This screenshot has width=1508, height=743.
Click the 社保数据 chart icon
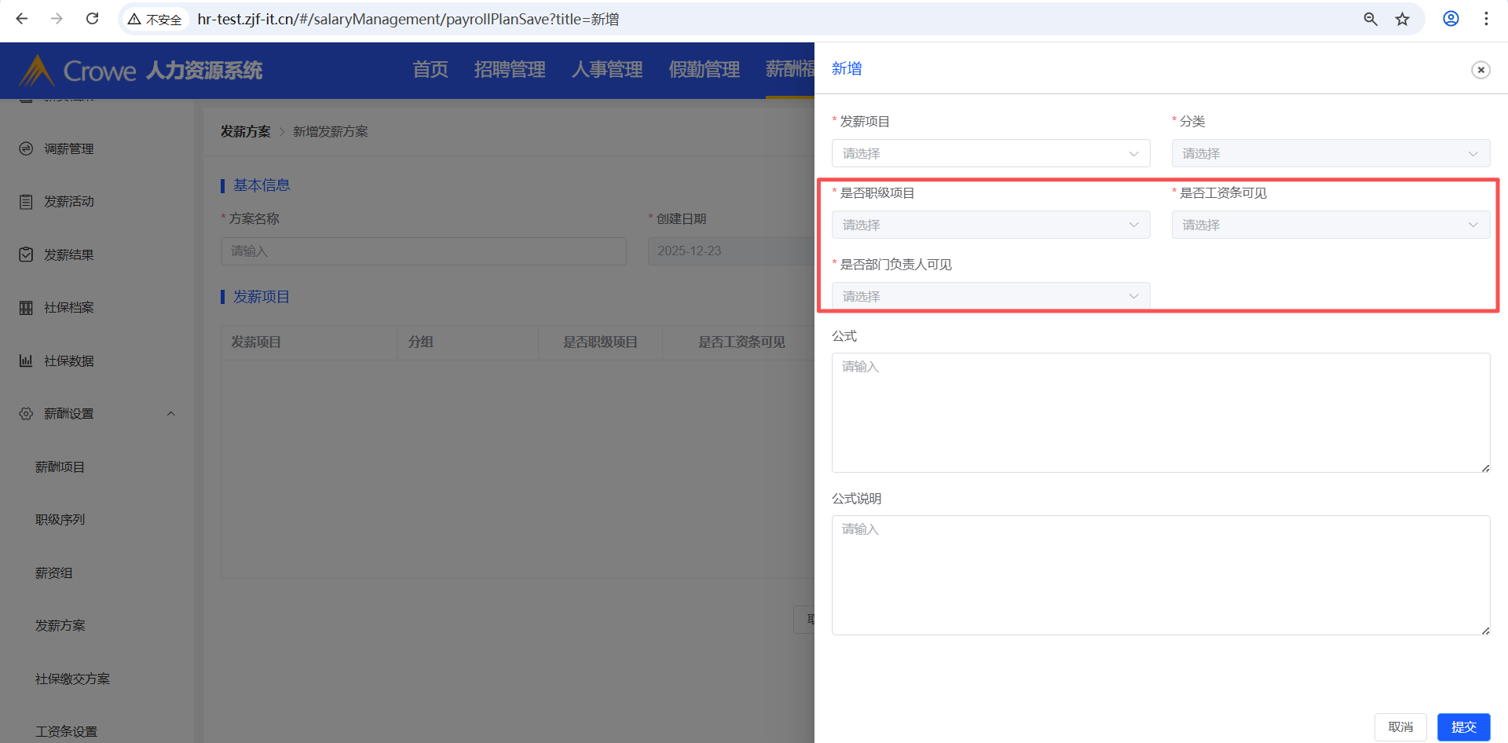[x=26, y=361]
